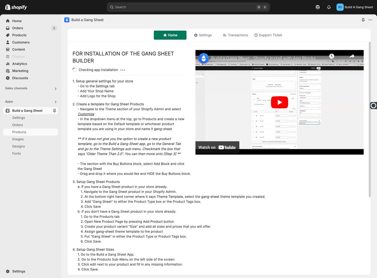Click in the Search field
The height and width of the screenshot is (278, 377).
[x=188, y=7]
